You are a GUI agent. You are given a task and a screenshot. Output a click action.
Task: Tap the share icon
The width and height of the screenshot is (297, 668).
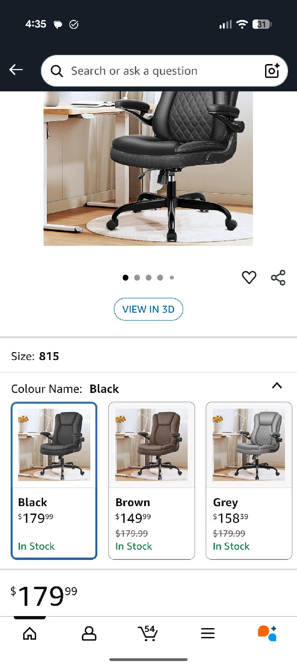point(278,277)
